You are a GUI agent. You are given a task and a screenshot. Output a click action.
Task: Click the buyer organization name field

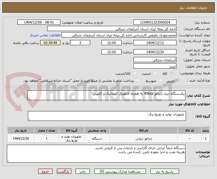coord(112,29)
